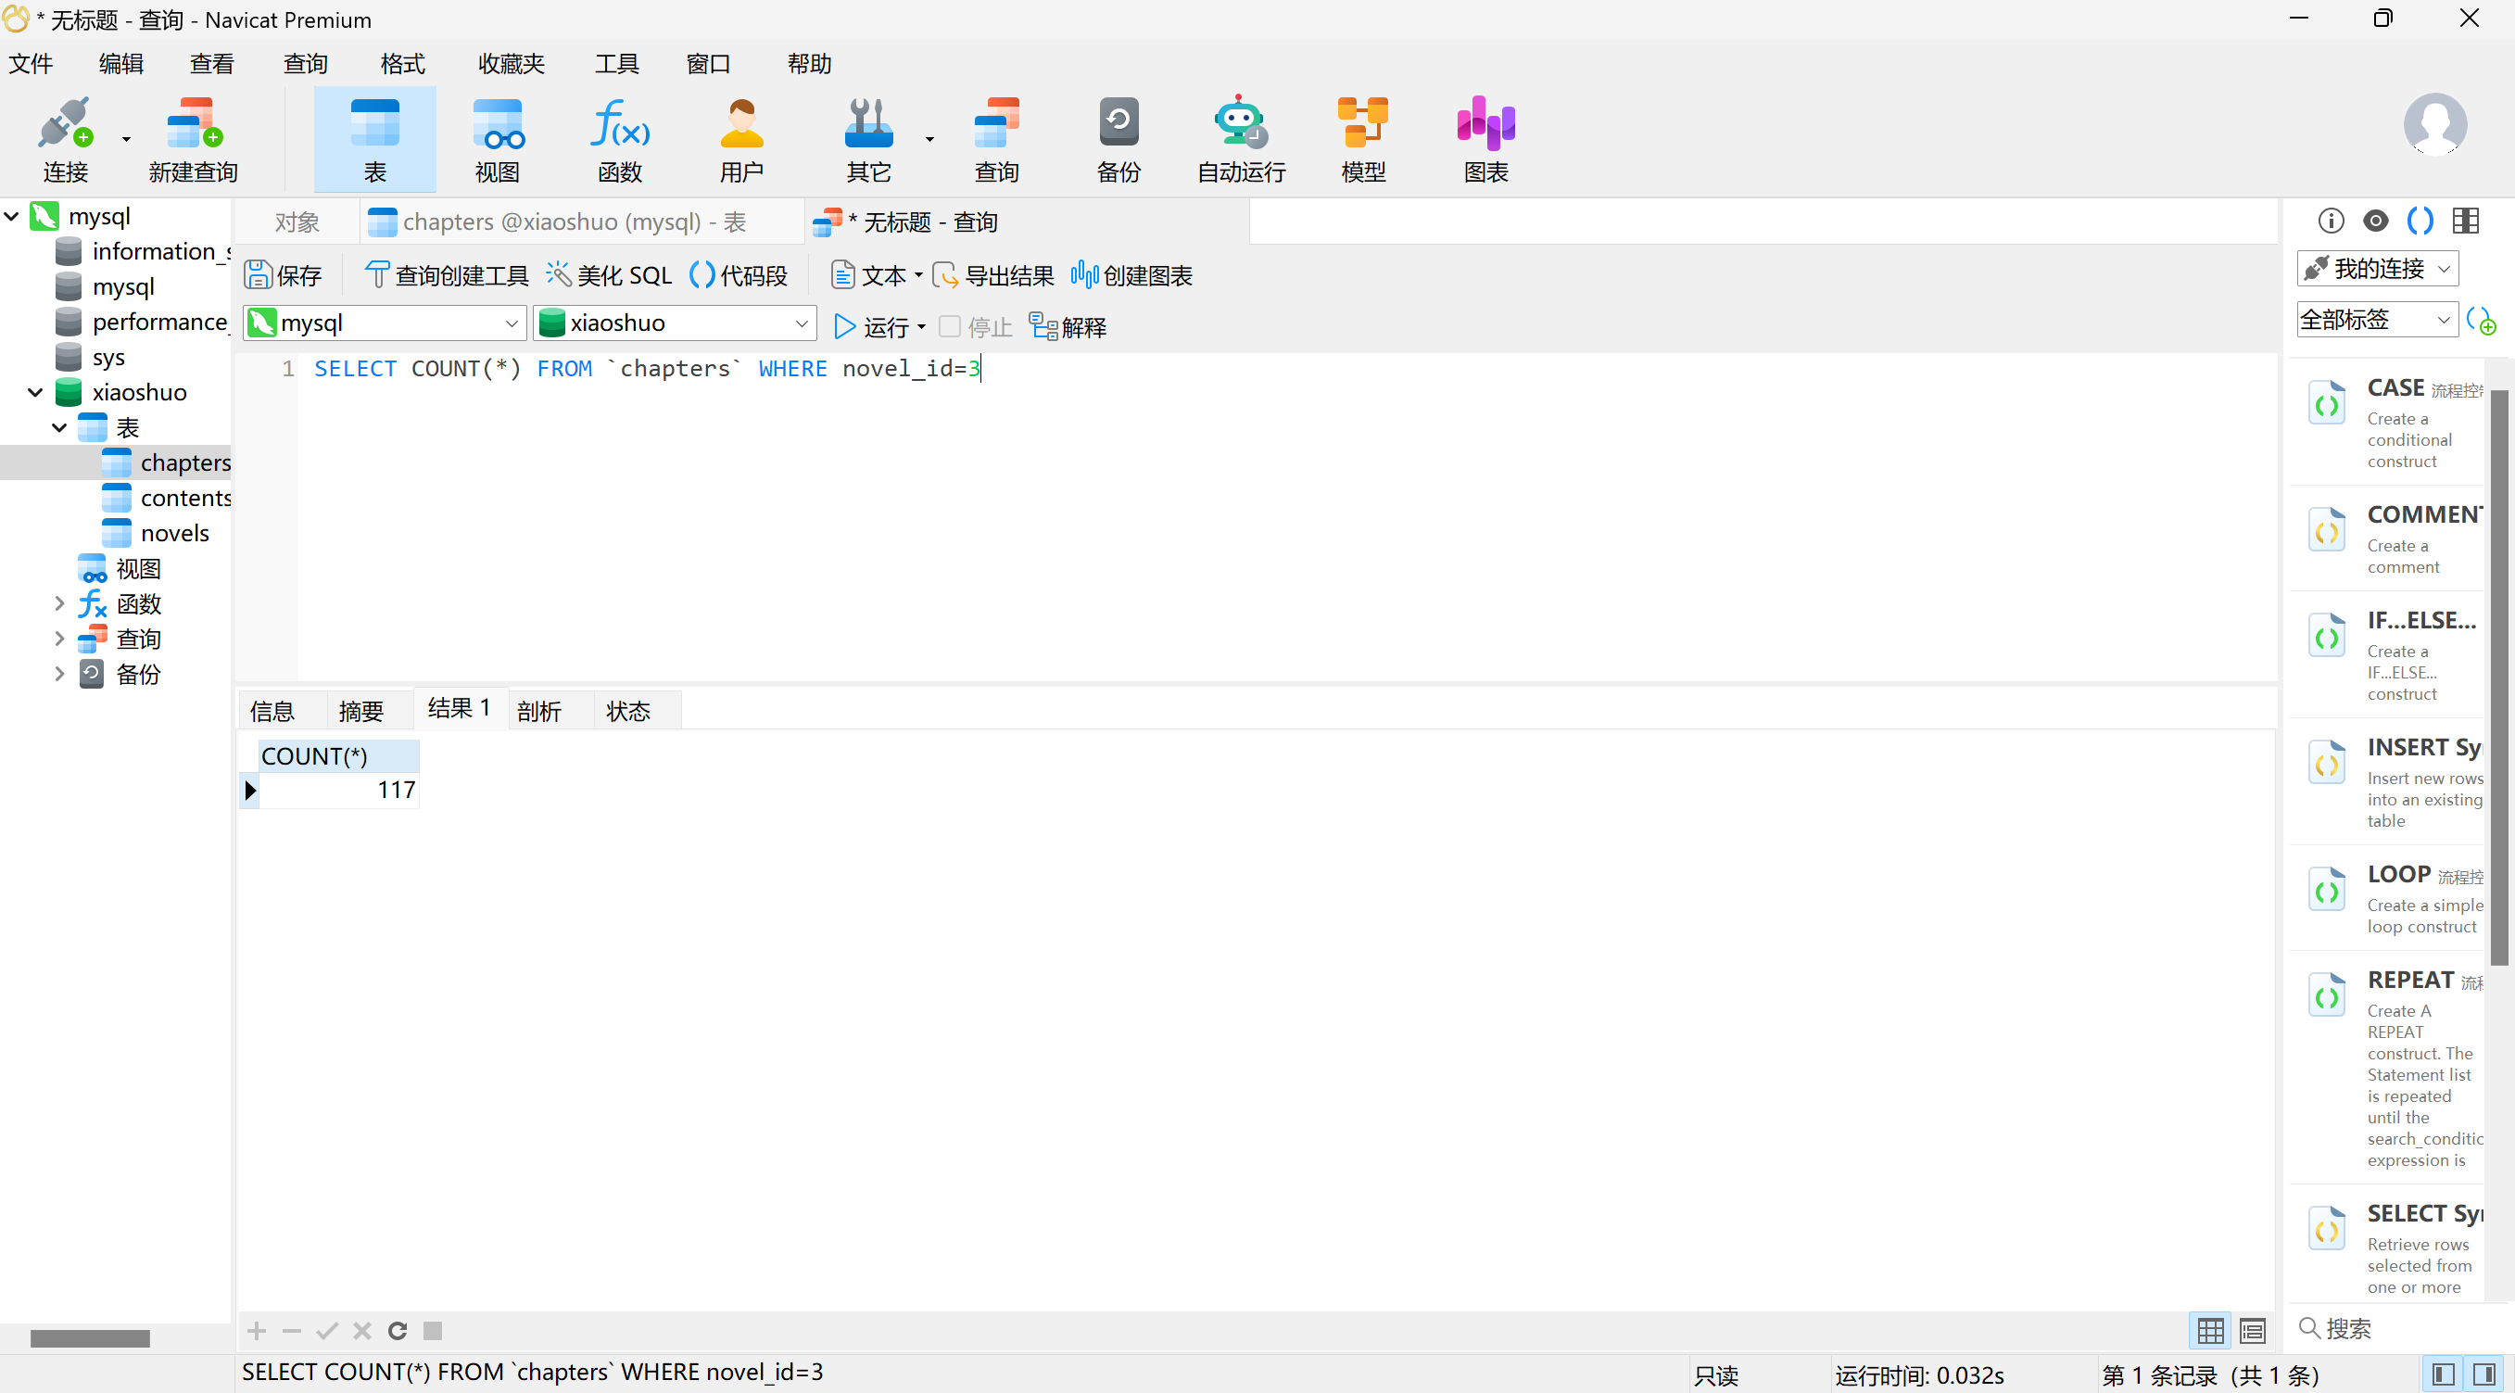Toggle the right side panel
2515x1393 pixels.
pyautogui.click(x=2484, y=1374)
